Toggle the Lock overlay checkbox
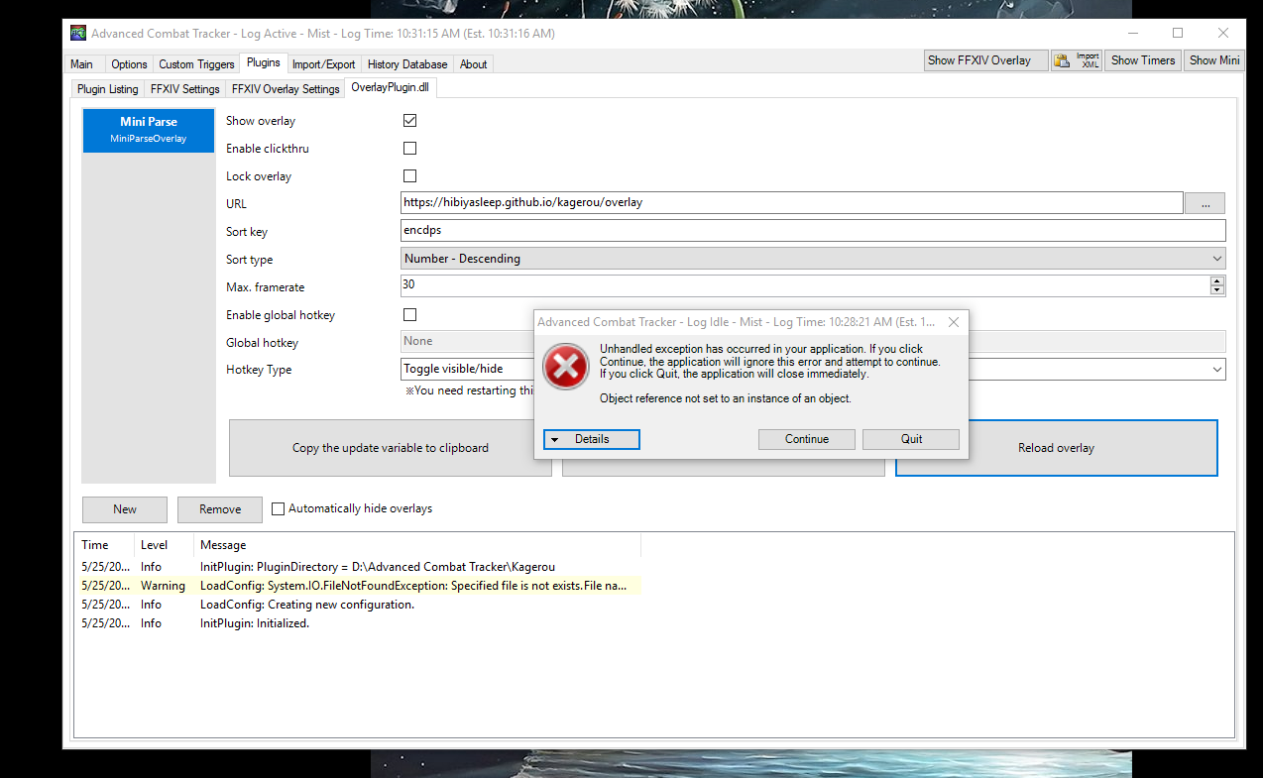The width and height of the screenshot is (1263, 778). 409,175
